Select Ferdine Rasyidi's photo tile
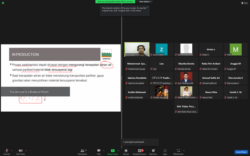 [x=161, y=92]
